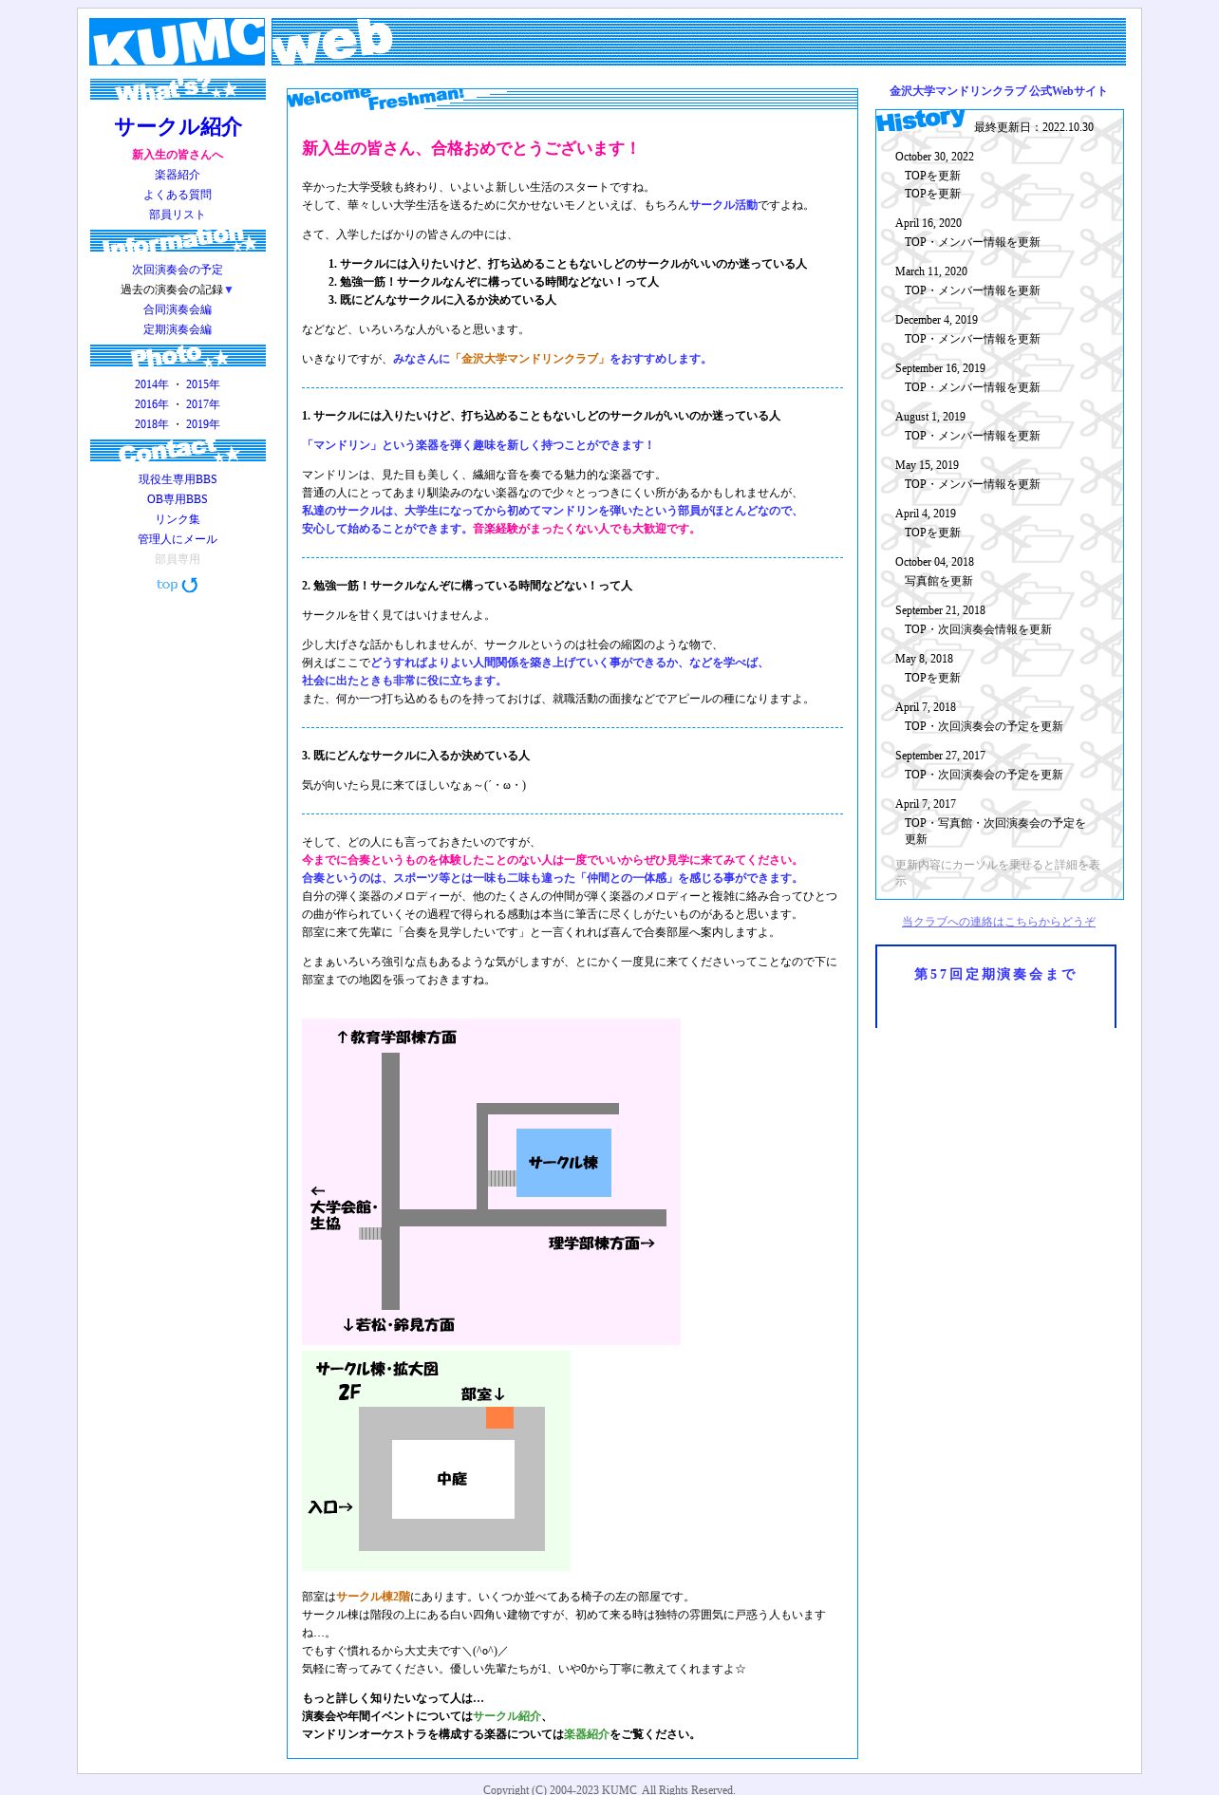Open 次回演奏会の予定 link
Viewport: 1219px width, 1795px height.
(178, 270)
